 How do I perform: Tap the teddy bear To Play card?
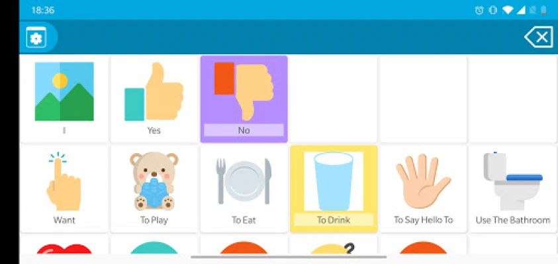click(154, 189)
